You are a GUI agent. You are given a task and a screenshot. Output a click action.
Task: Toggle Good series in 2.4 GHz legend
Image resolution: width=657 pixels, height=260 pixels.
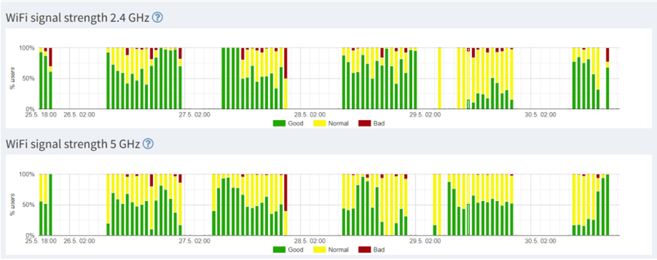pos(288,124)
